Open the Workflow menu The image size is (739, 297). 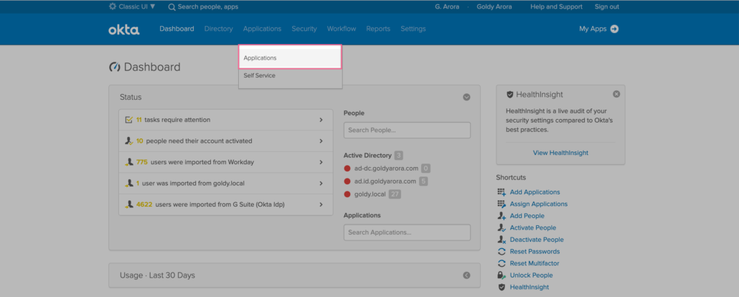[x=342, y=29]
